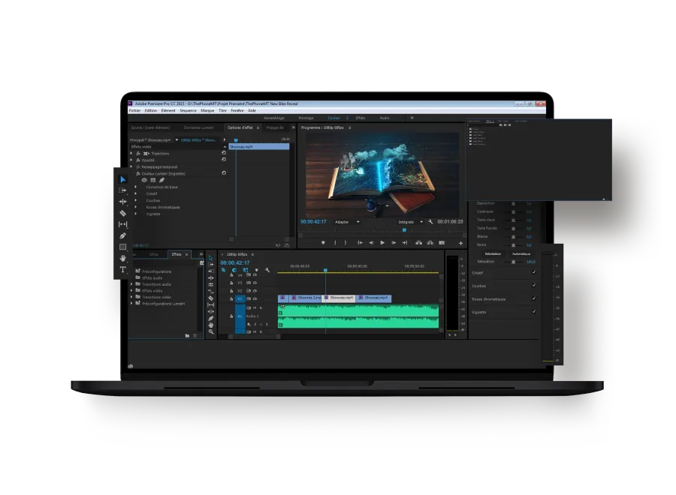Activate the Type tool in the floating tools panel

[123, 269]
